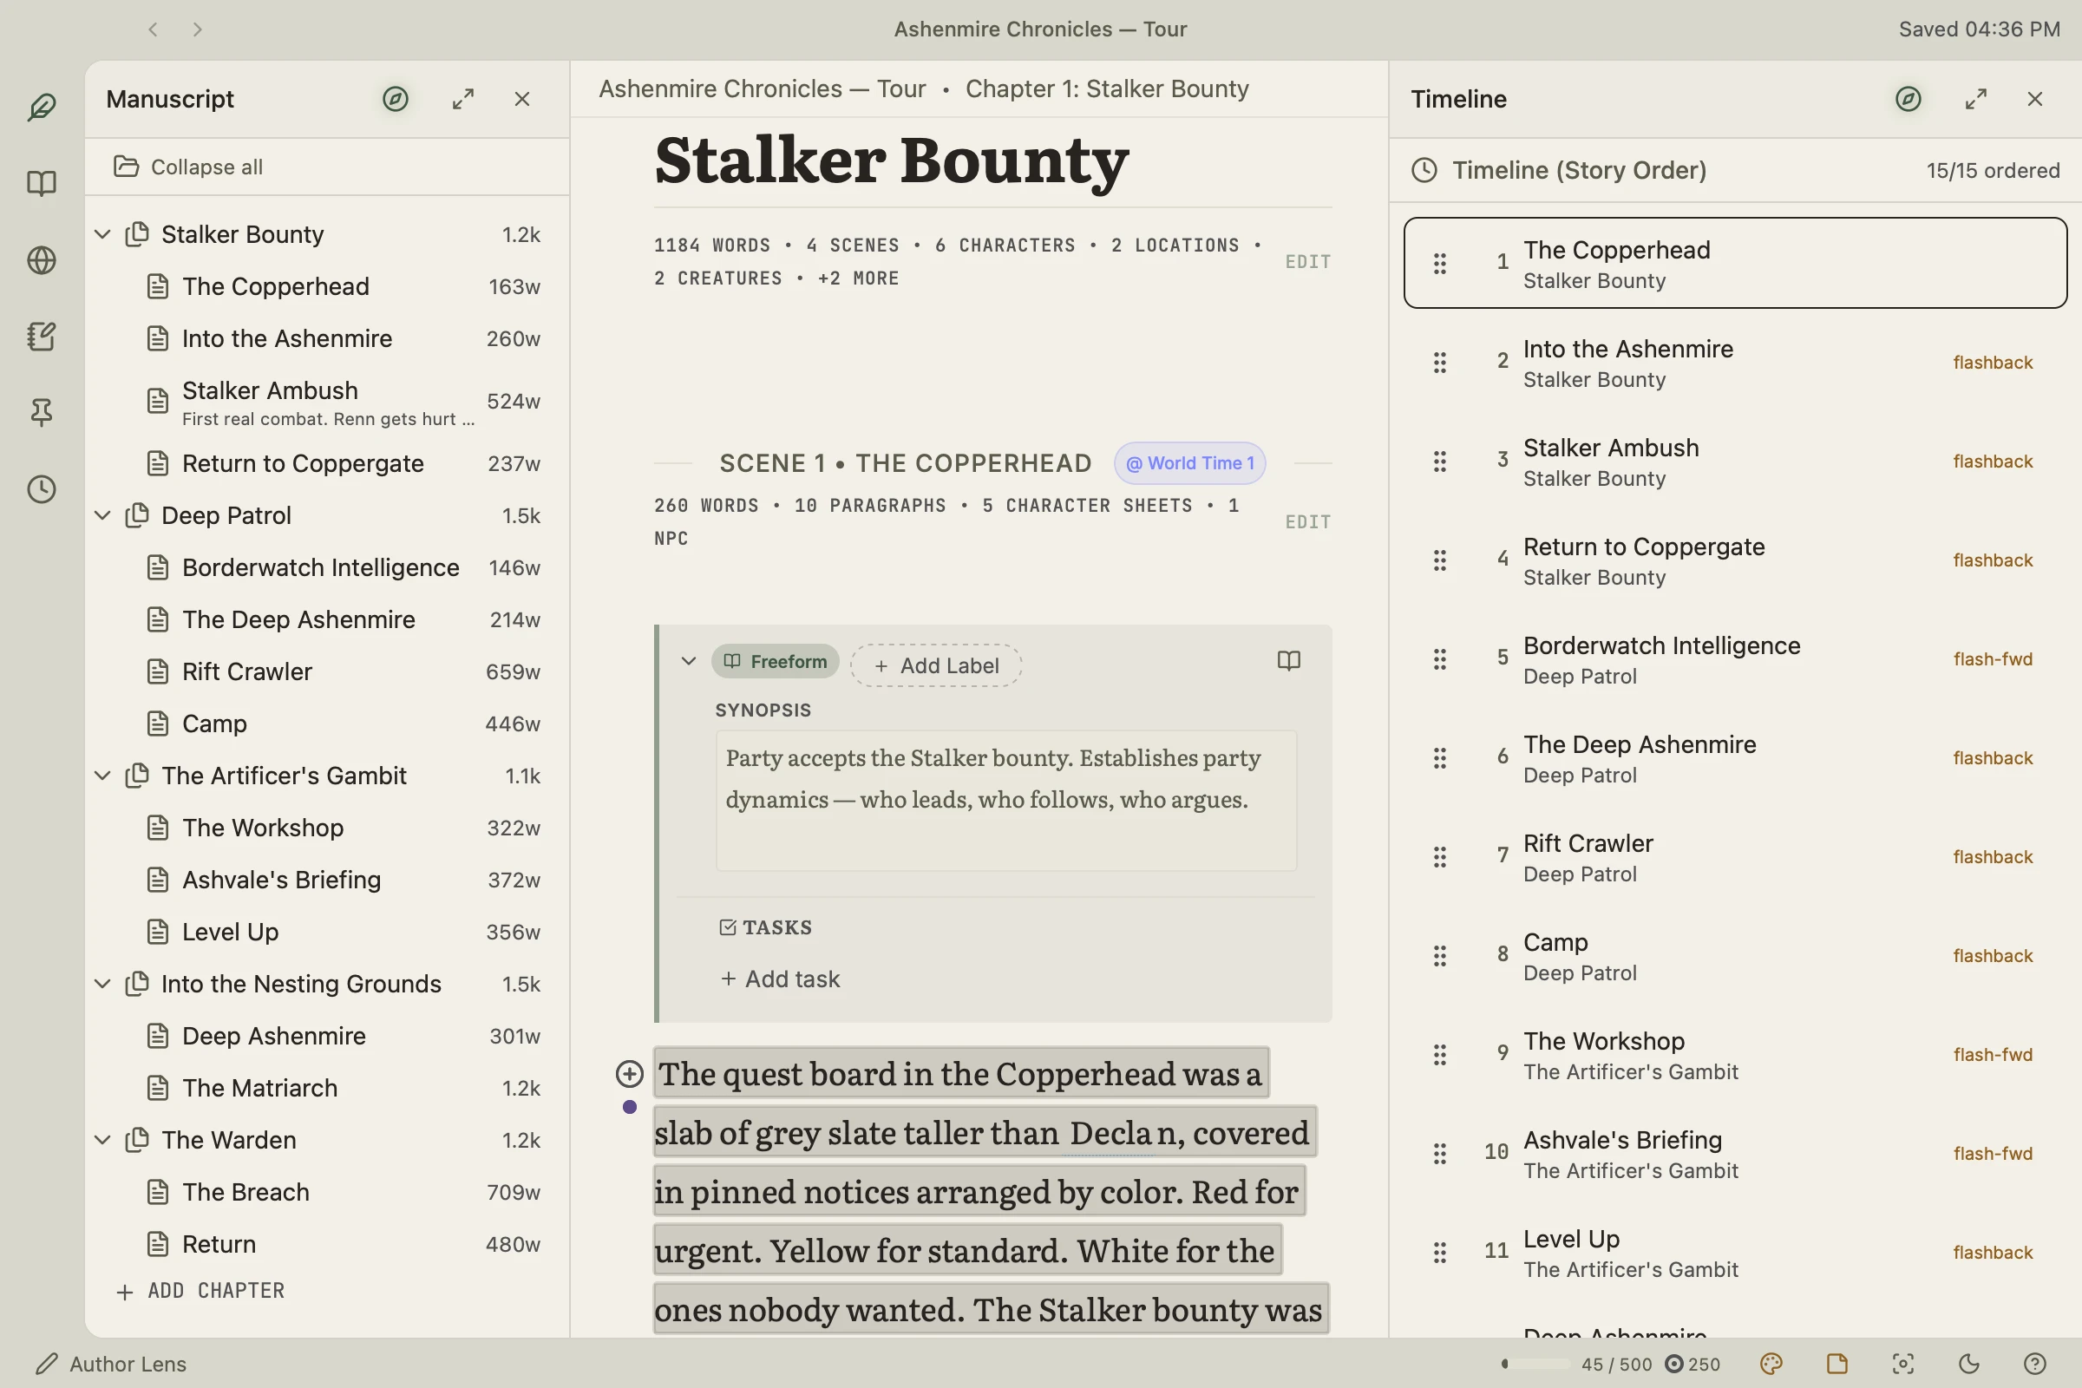
Task: Collapse the Deep Patrol chapter
Action: tap(102, 515)
